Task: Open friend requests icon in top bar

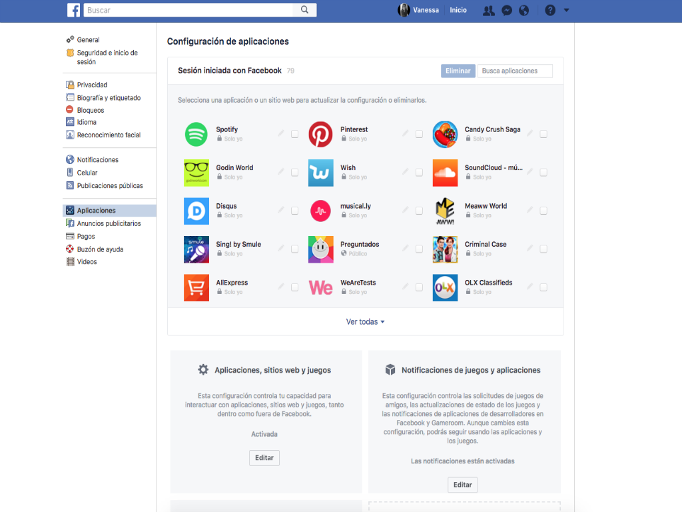Action: point(489,11)
